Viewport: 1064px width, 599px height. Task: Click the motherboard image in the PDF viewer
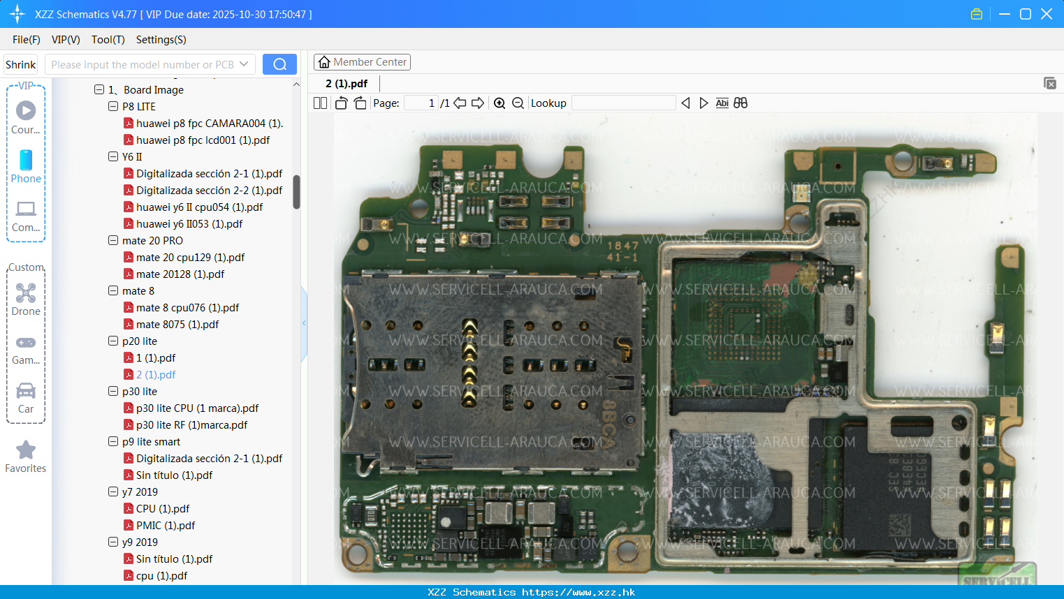click(685, 349)
